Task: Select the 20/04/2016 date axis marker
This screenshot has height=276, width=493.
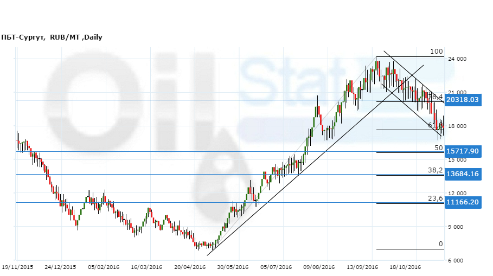Action: pyautogui.click(x=190, y=267)
